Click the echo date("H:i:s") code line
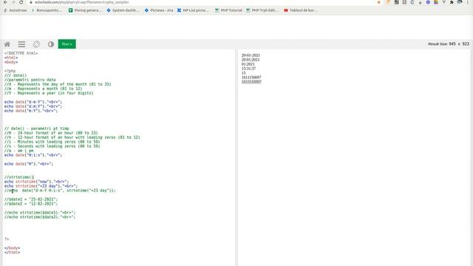Screen dimensions: 473x266 33,155
